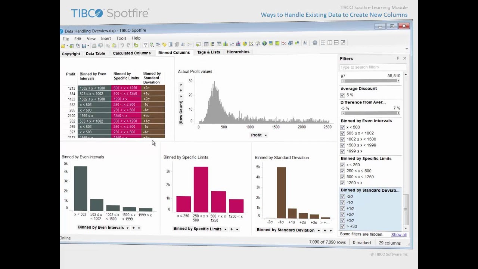Apply the side-by-side layout icon
The image size is (478, 269).
pyautogui.click(x=330, y=43)
